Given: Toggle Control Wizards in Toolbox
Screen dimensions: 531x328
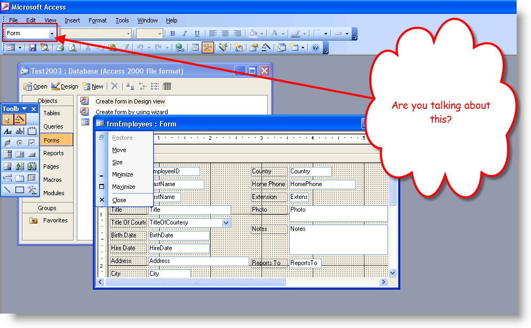Looking at the screenshot, I should click(20, 119).
